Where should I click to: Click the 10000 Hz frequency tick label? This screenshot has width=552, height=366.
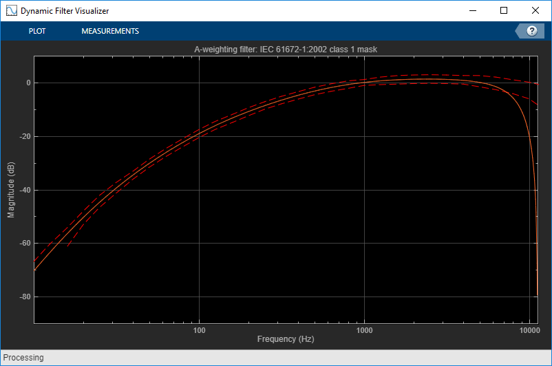(529, 330)
